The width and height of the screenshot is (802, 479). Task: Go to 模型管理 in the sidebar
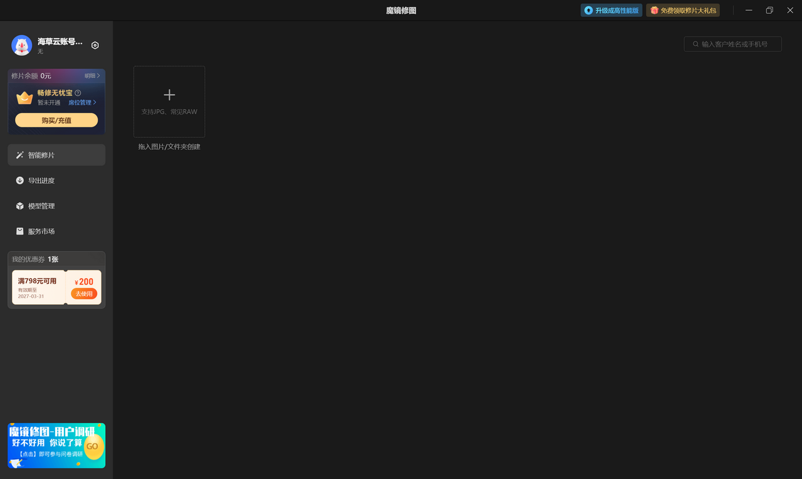pyautogui.click(x=56, y=206)
